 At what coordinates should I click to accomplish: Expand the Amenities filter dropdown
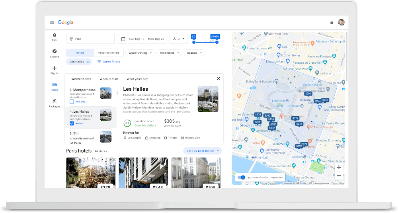click(169, 53)
